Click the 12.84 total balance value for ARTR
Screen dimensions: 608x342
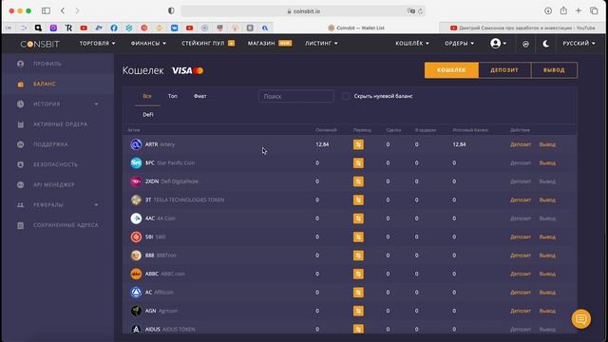[459, 144]
